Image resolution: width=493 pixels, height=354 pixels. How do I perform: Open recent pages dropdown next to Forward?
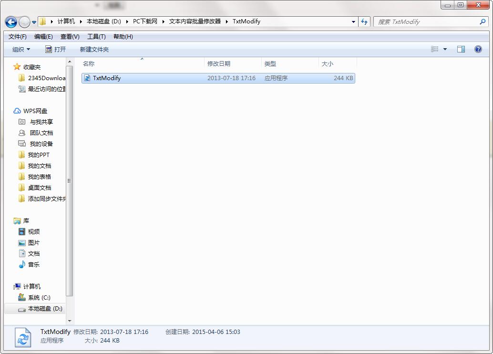(x=34, y=22)
